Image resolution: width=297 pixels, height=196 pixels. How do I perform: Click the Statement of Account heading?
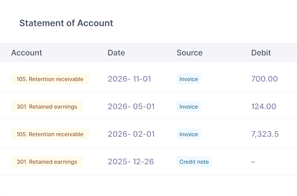click(66, 23)
